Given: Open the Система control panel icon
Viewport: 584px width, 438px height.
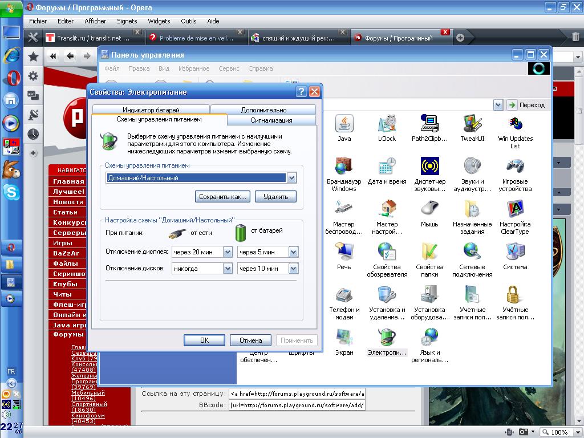Looking at the screenshot, I should [x=515, y=252].
